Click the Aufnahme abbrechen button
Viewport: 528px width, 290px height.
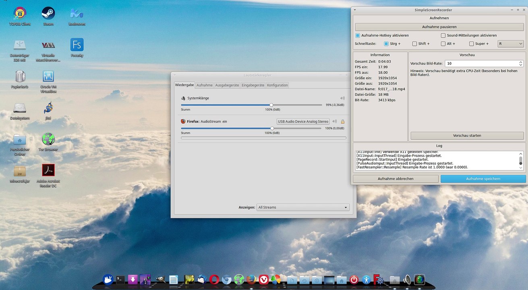click(x=395, y=178)
